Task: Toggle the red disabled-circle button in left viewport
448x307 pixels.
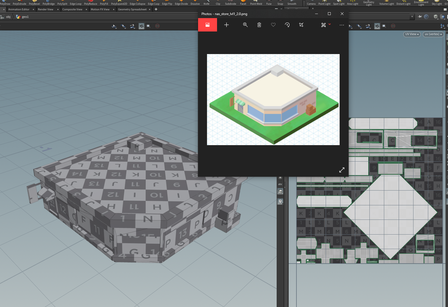Action: (157, 26)
